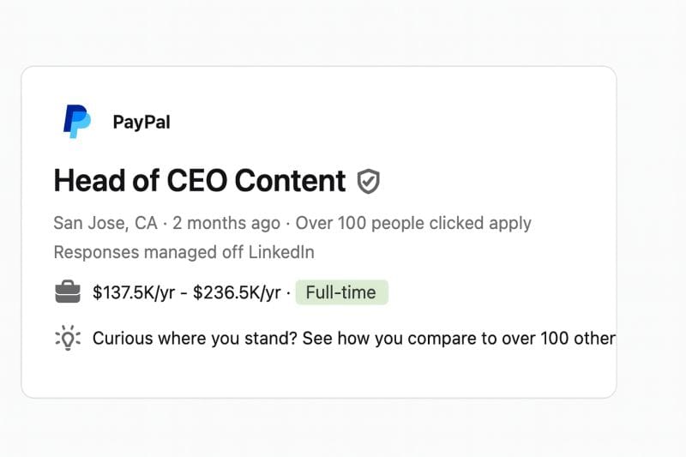686x457 pixels.
Task: Click the briefcase salary icon
Action: [x=68, y=292]
